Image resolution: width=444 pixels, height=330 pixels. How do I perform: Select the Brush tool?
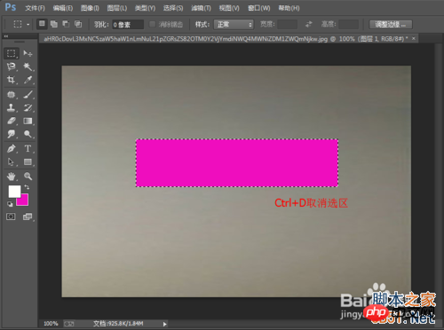[28, 95]
